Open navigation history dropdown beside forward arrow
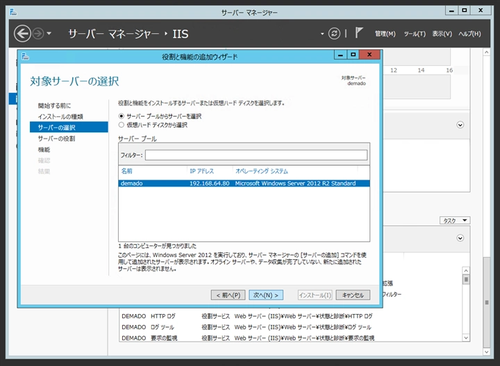 tap(49, 33)
